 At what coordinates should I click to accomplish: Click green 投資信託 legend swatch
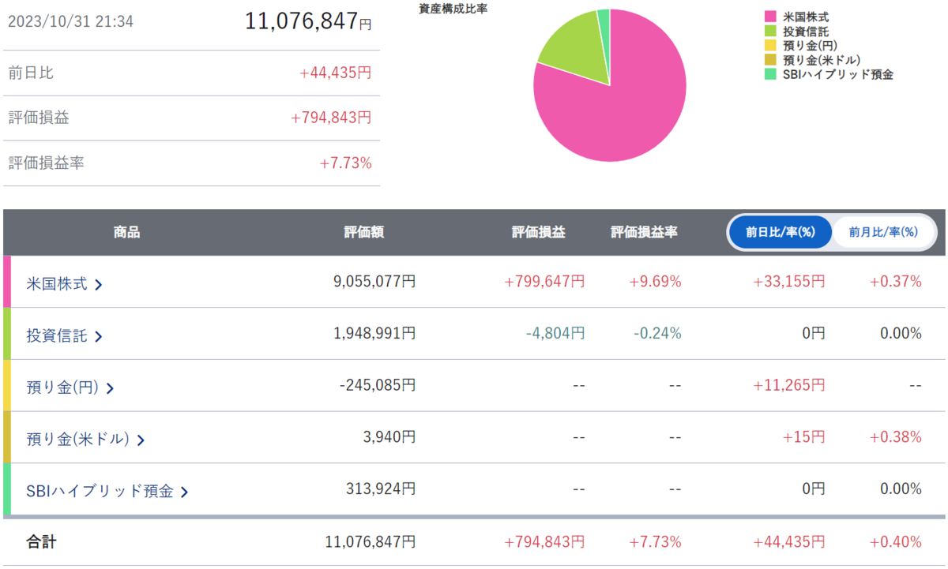(770, 31)
